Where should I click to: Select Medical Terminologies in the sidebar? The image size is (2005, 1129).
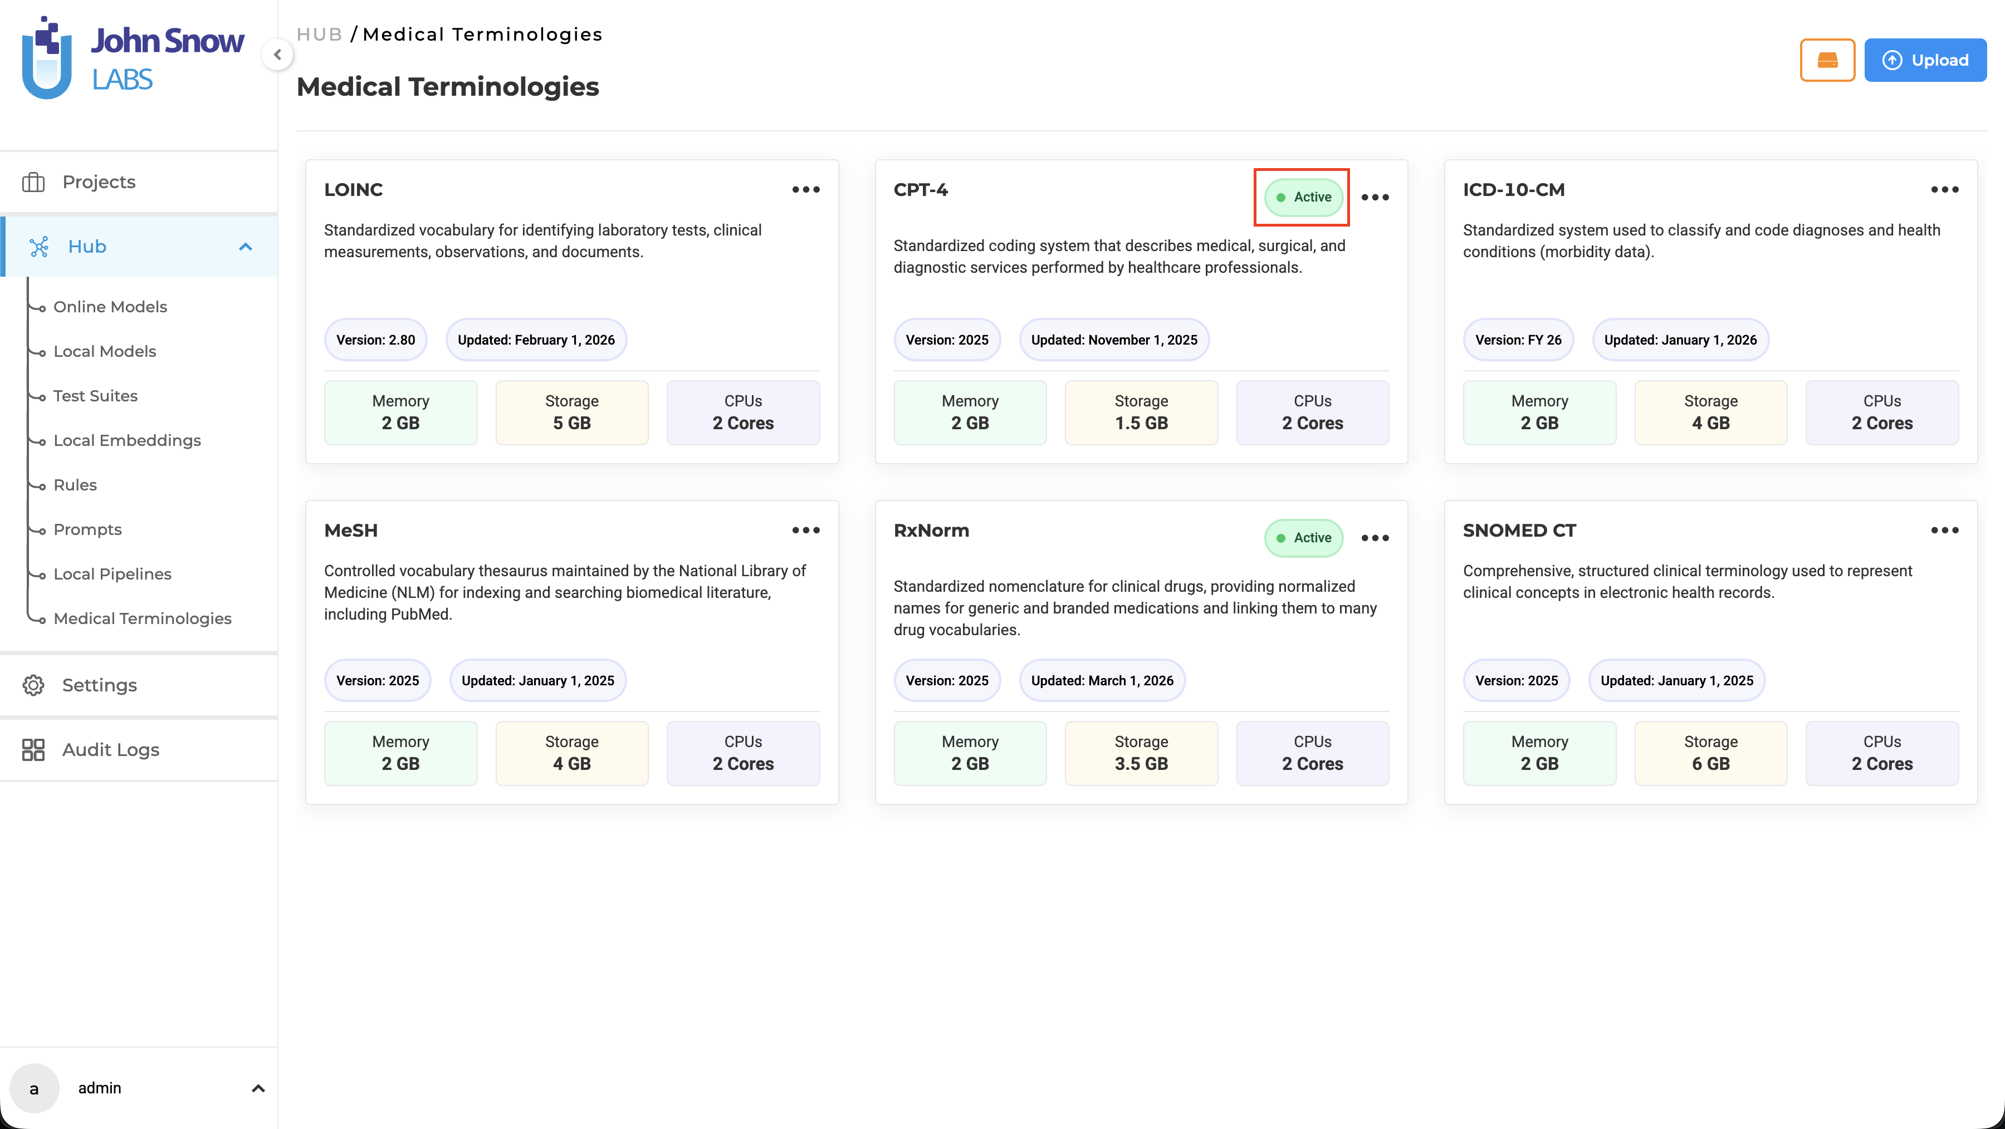tap(143, 618)
